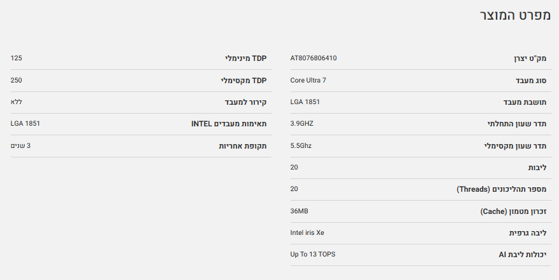Click the Threads row label
The image size is (559, 280).
pos(502,189)
